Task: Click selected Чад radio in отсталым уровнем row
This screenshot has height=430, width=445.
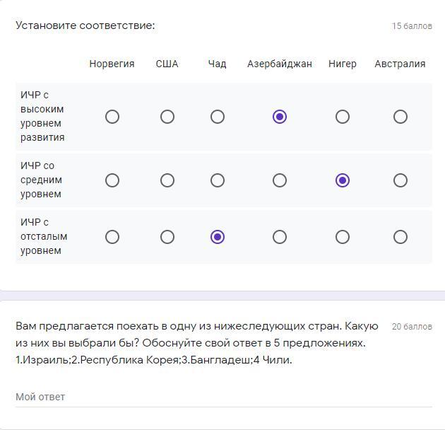Action: (x=217, y=237)
